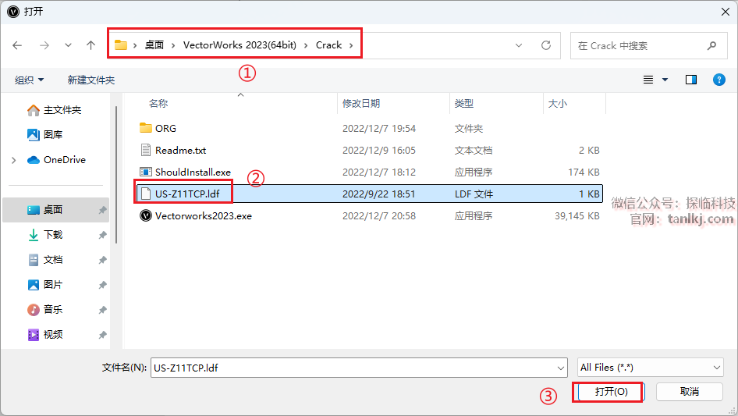Click 新建文件夹 button

pos(91,80)
